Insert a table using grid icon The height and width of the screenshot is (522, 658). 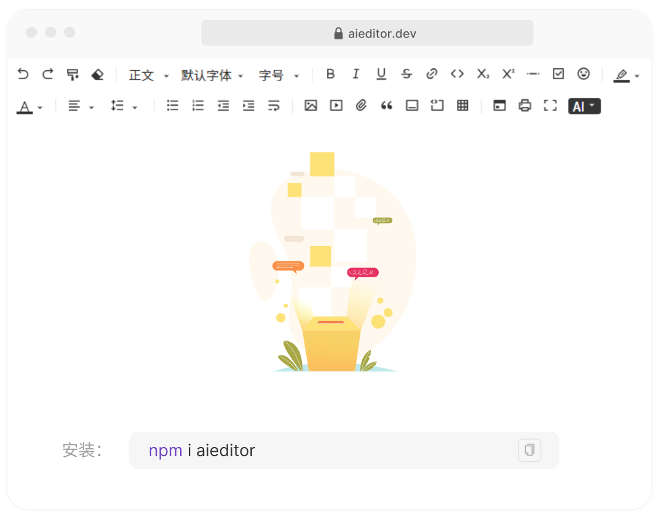coord(462,106)
